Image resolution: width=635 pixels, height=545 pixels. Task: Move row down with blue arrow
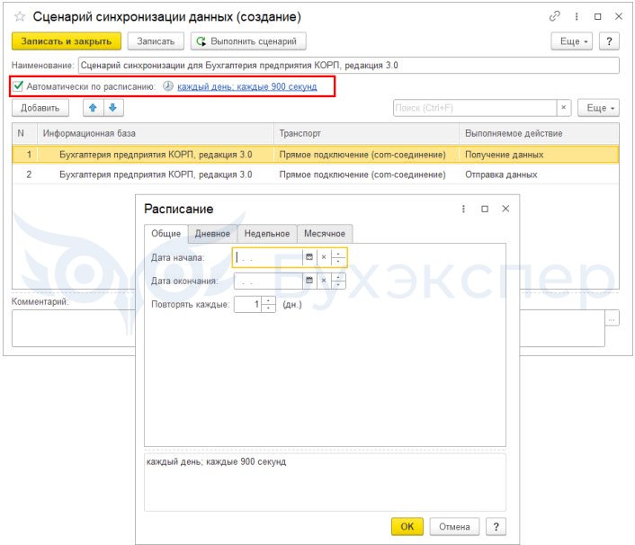pos(113,108)
